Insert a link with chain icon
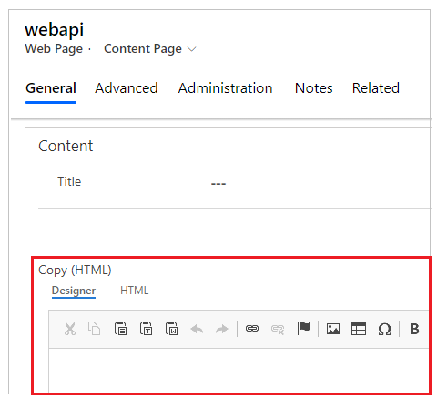 click(x=252, y=329)
